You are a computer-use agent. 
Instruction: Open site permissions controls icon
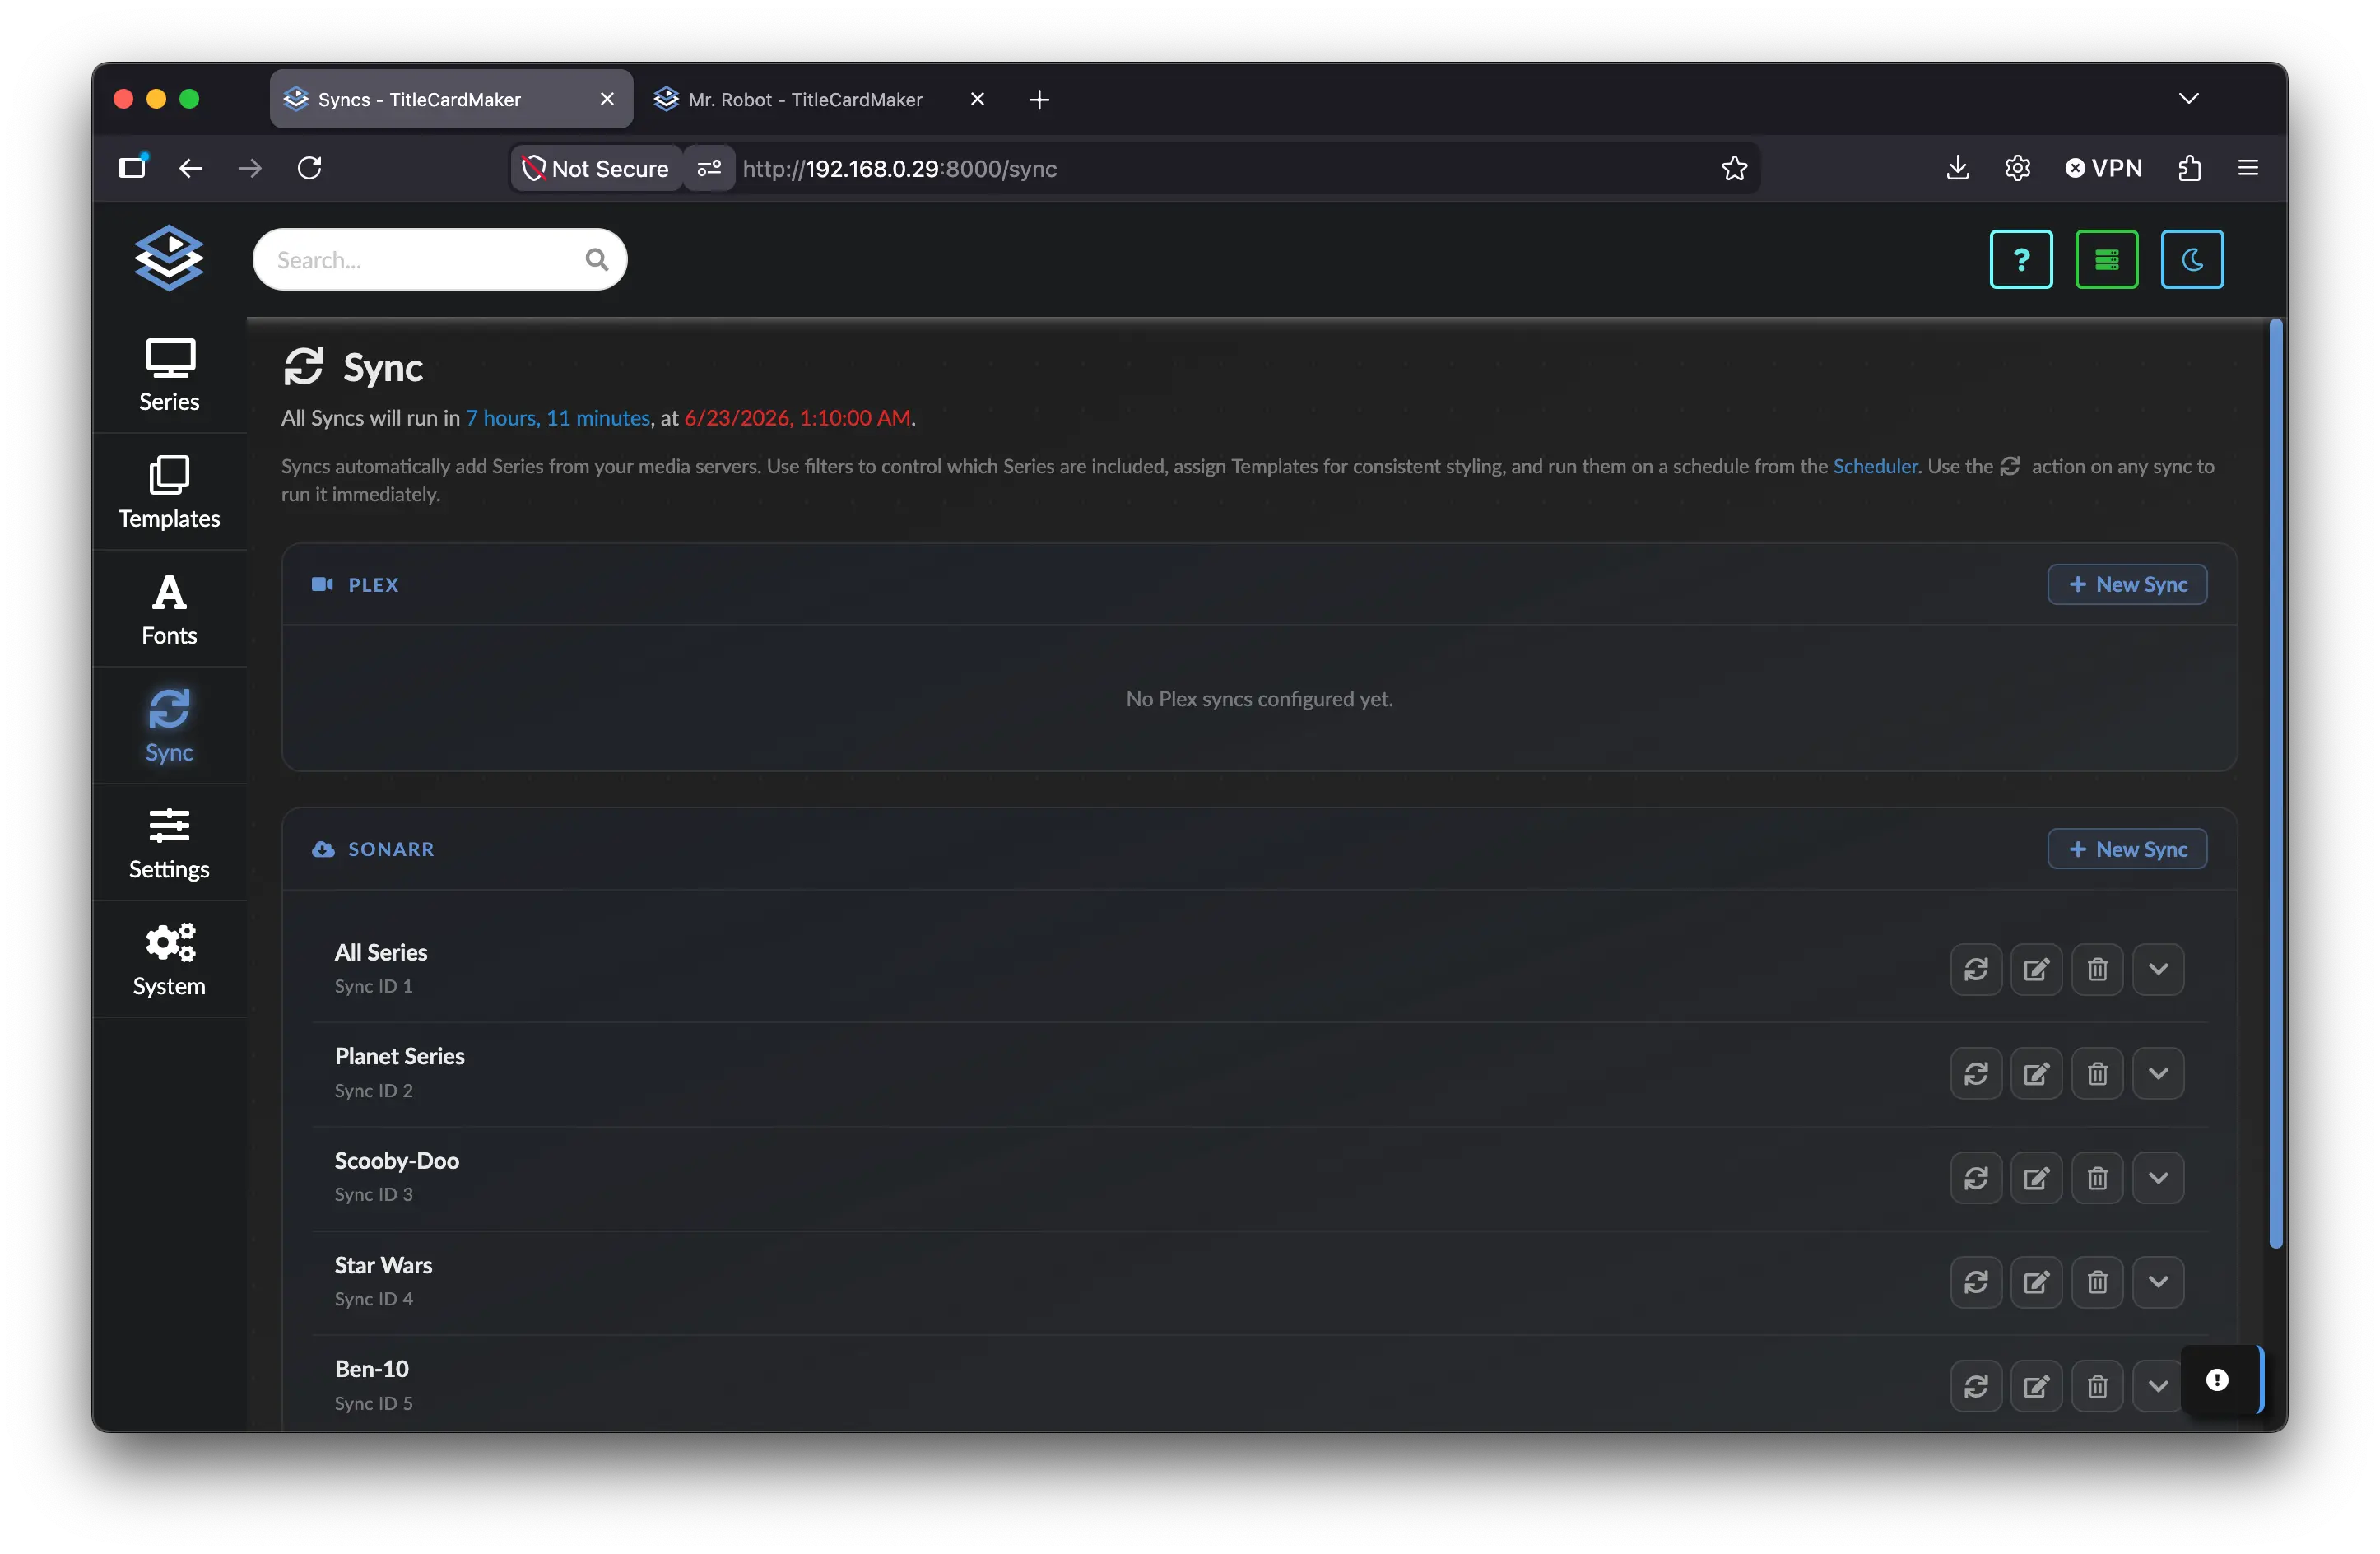(709, 168)
